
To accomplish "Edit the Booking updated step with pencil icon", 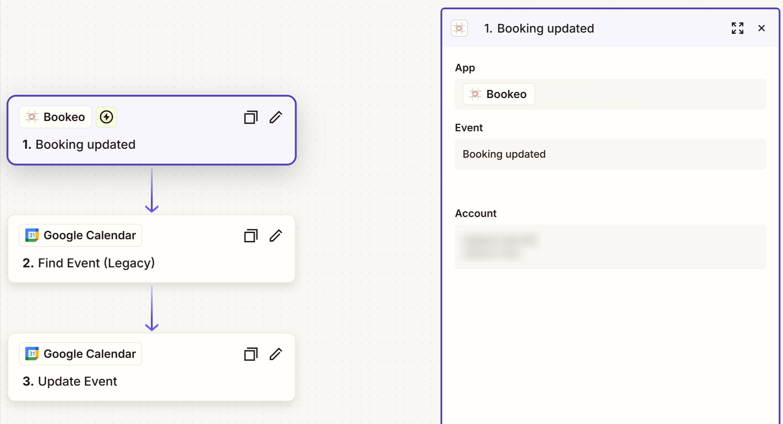I will click(276, 117).
